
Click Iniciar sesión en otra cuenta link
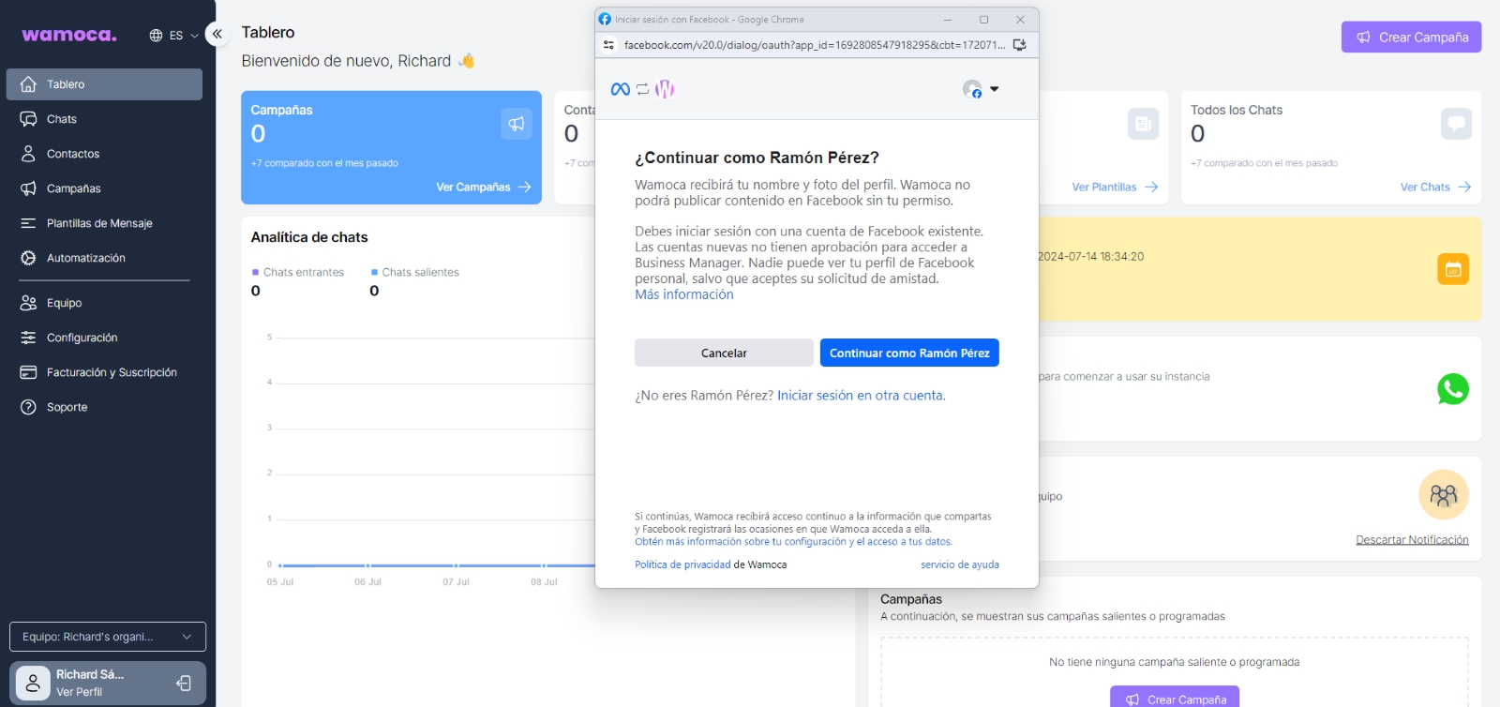pyautogui.click(x=861, y=396)
